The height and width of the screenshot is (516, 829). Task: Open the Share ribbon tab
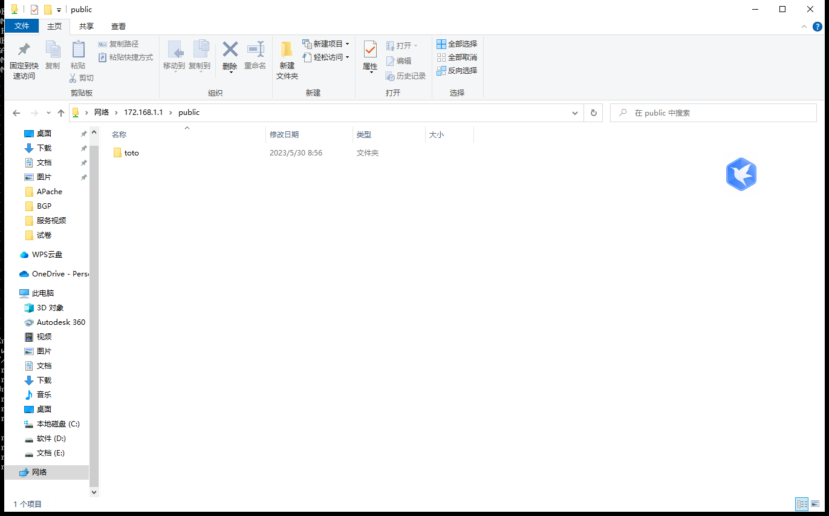coord(86,27)
